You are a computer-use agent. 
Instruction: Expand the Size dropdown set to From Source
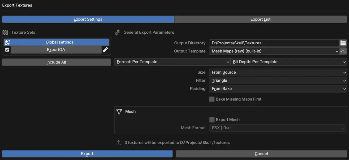coord(278,72)
